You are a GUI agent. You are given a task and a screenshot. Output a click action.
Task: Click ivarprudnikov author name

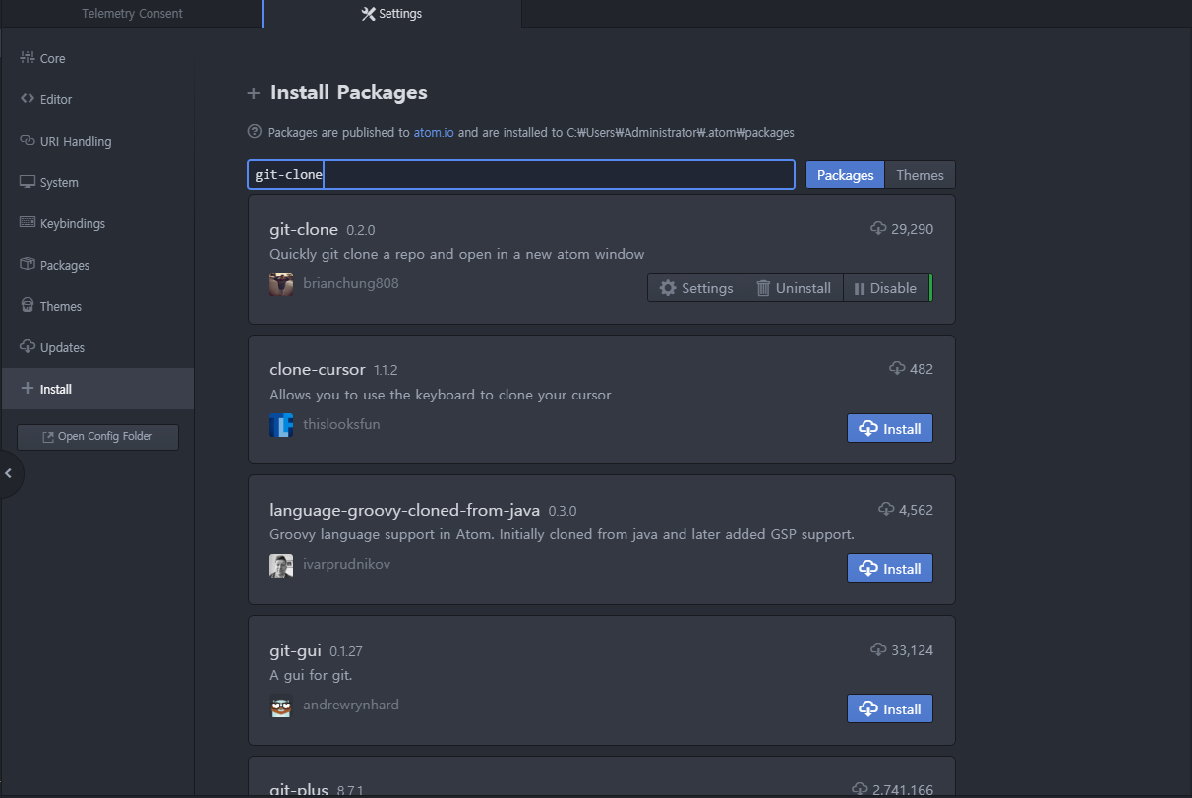pyautogui.click(x=347, y=564)
